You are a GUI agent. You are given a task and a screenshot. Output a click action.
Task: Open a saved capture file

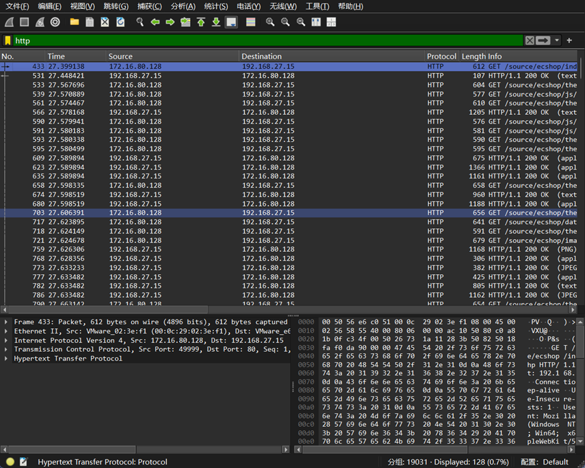(x=74, y=22)
